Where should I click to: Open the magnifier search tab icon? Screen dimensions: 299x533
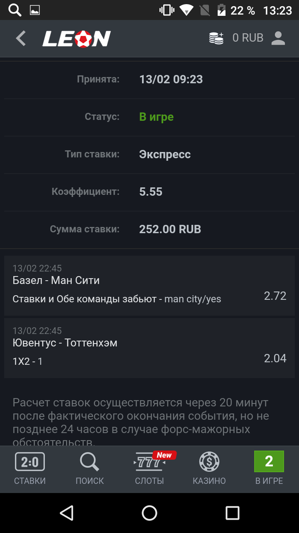90,462
